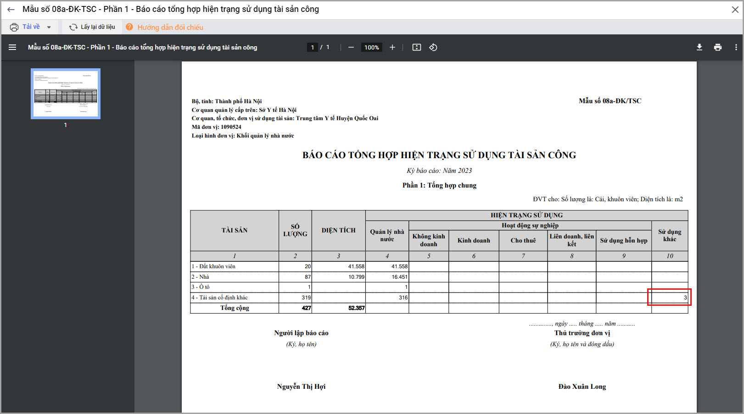Click the Người lập báo cáo label
The height and width of the screenshot is (414, 744).
301,333
